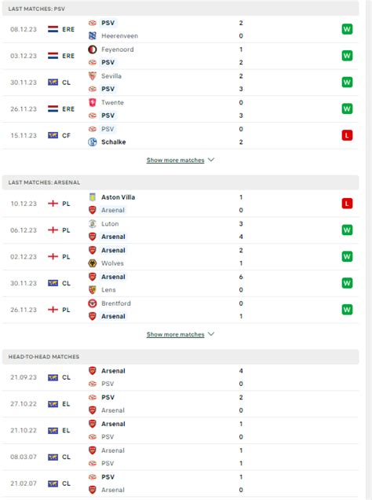Open the green W badge for Luton vs Arsenal

point(347,230)
